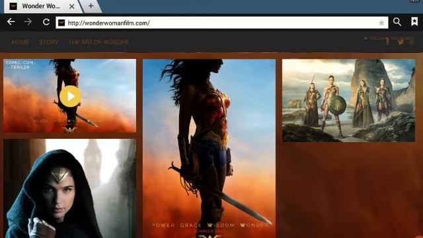The width and height of the screenshot is (423, 238).
Task: Open the bookmarks list icon
Action: click(x=414, y=22)
